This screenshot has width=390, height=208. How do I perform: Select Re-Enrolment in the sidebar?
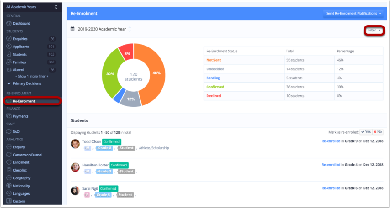pyautogui.click(x=23, y=101)
